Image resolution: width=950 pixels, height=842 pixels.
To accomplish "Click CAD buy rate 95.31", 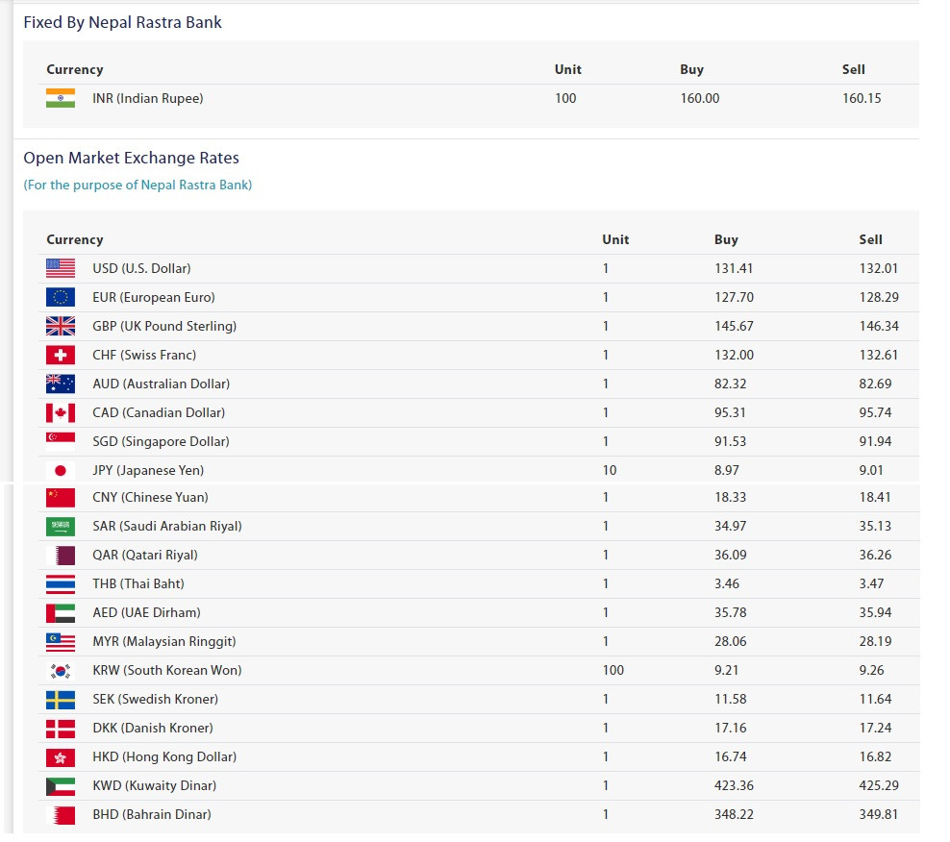I will coord(730,412).
